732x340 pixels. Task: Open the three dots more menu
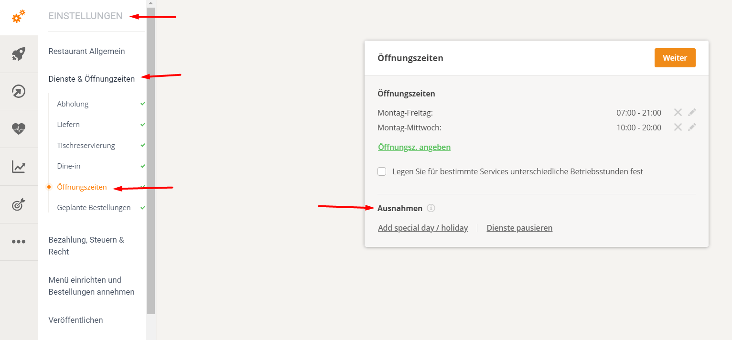tap(19, 242)
